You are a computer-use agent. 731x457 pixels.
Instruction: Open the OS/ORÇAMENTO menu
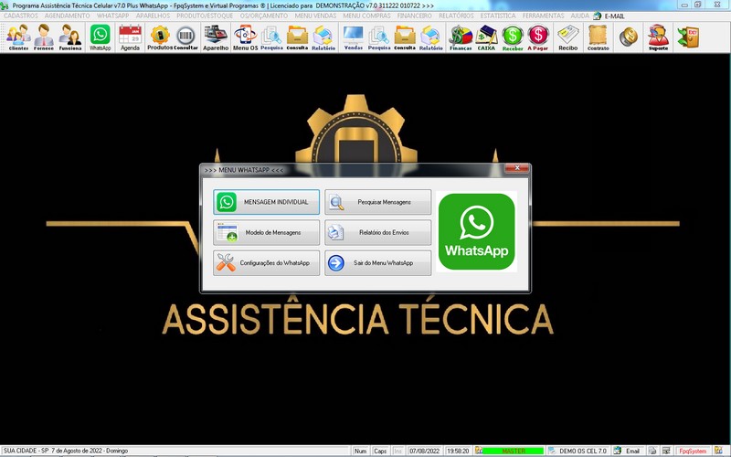coord(264,16)
